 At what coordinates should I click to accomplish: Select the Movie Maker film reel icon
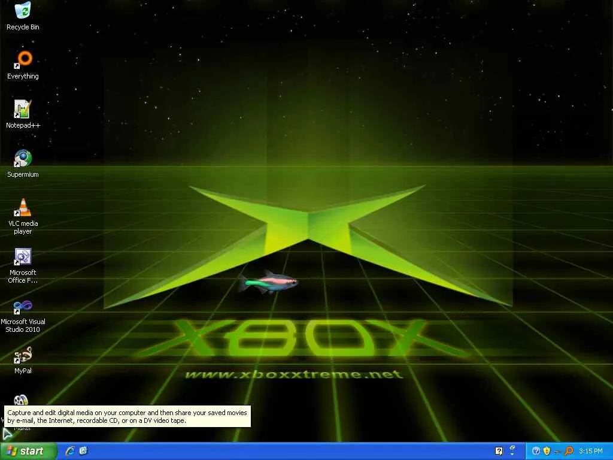21,400
